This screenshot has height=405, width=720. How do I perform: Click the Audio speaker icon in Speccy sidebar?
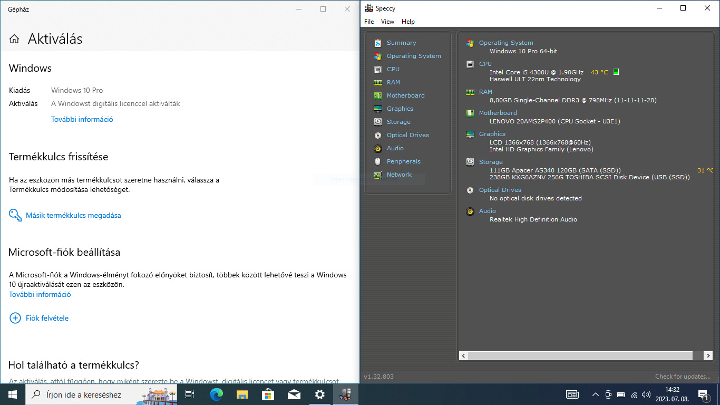point(377,148)
